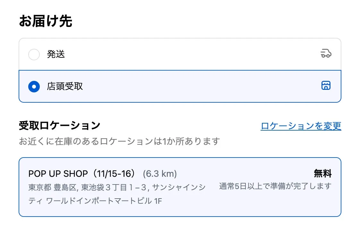Viewport: 360px width, 231px height.
Task: Click the 無料 free shipping label
Action: (x=322, y=173)
